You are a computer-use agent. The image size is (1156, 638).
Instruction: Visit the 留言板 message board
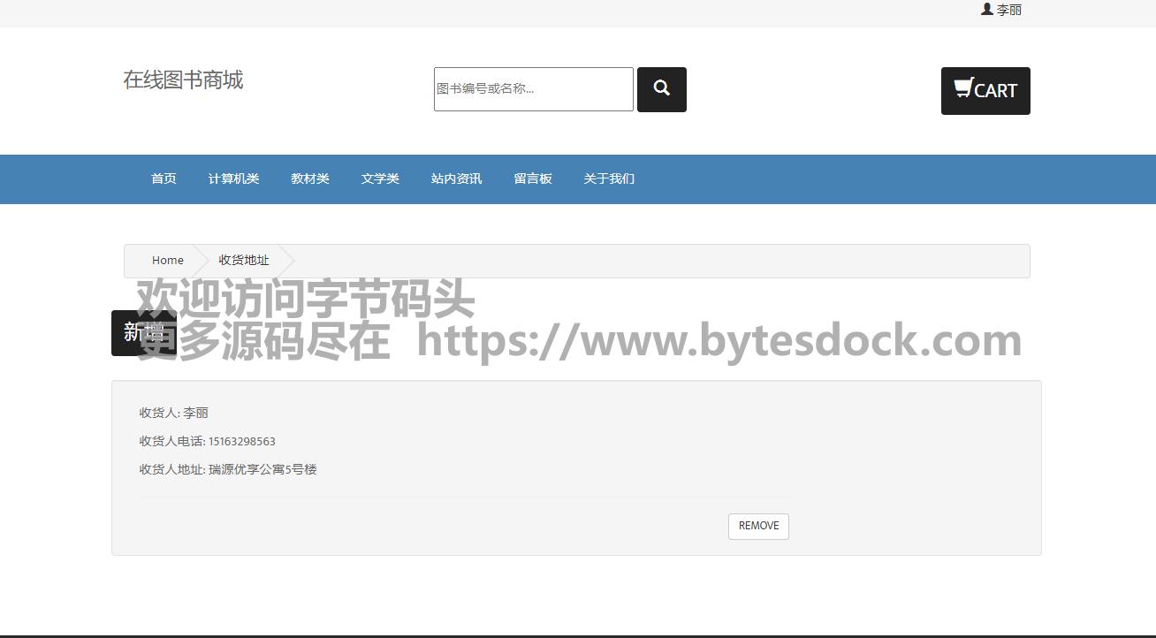[533, 178]
